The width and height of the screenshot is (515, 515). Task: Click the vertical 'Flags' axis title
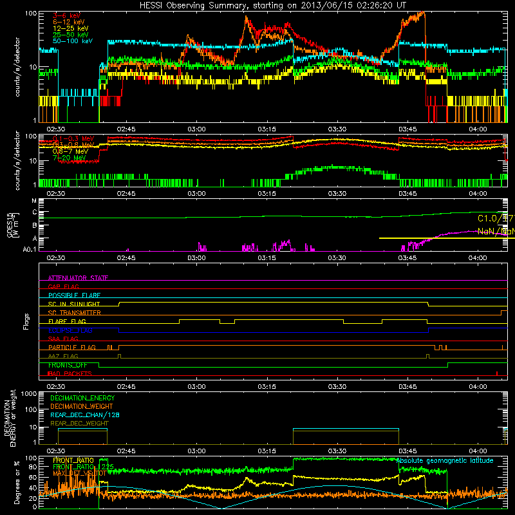pyautogui.click(x=26, y=322)
